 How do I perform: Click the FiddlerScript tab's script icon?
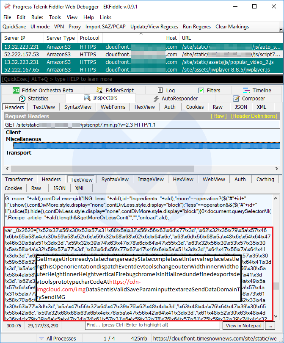pos(100,90)
